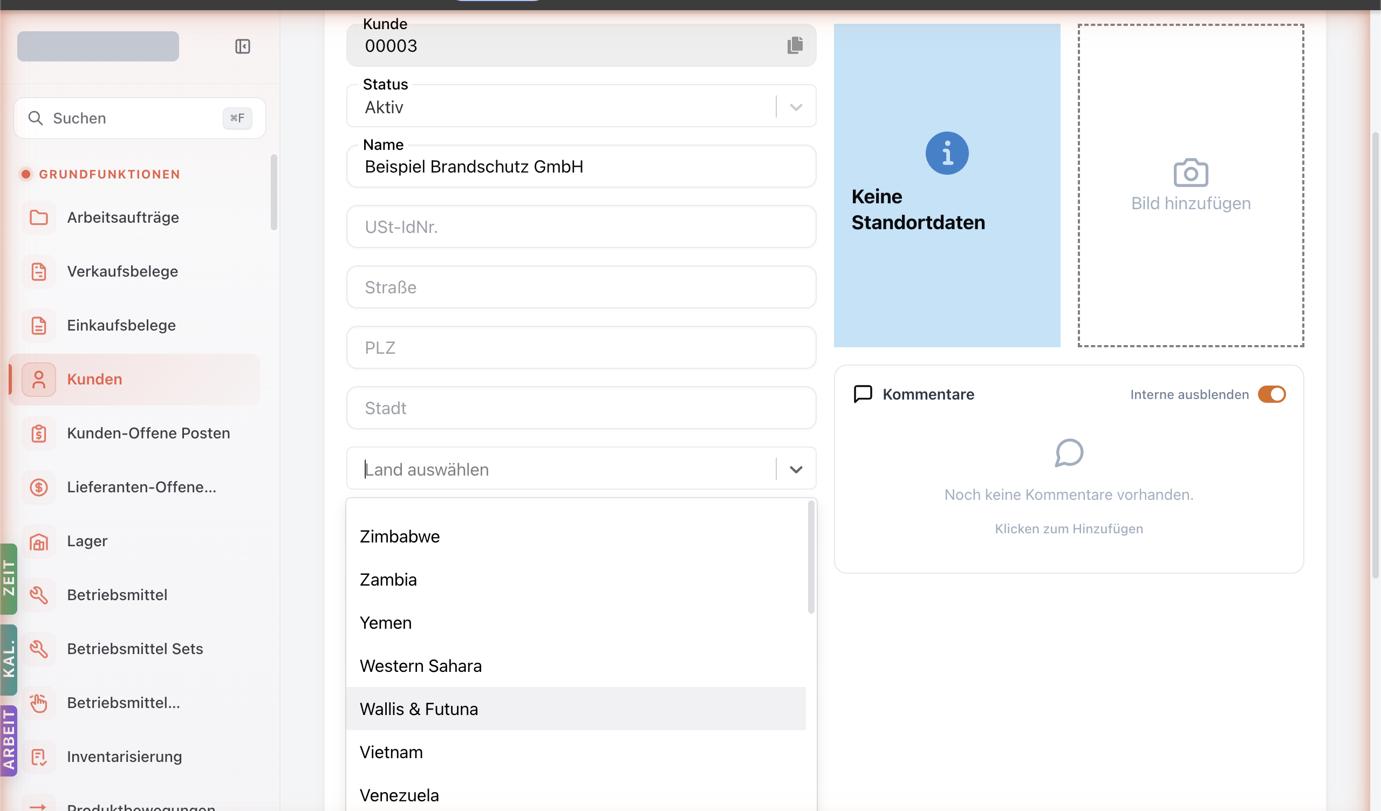Click Bild hinzufügen upload area

tap(1191, 185)
